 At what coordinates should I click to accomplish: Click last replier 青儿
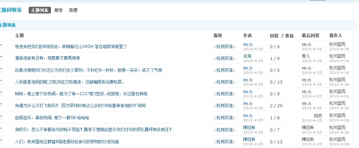coord(306,56)
